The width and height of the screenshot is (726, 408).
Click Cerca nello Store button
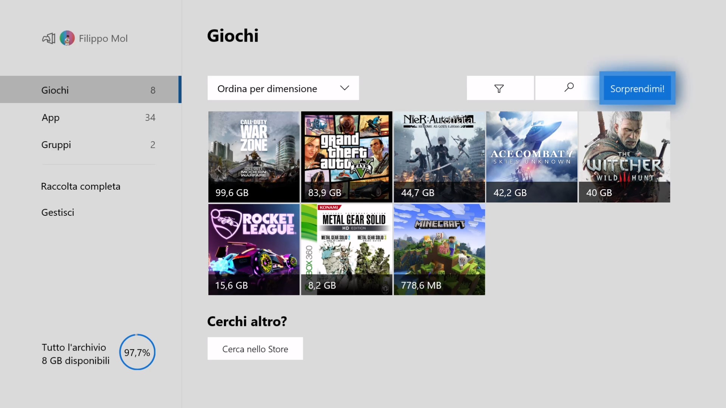[255, 349]
